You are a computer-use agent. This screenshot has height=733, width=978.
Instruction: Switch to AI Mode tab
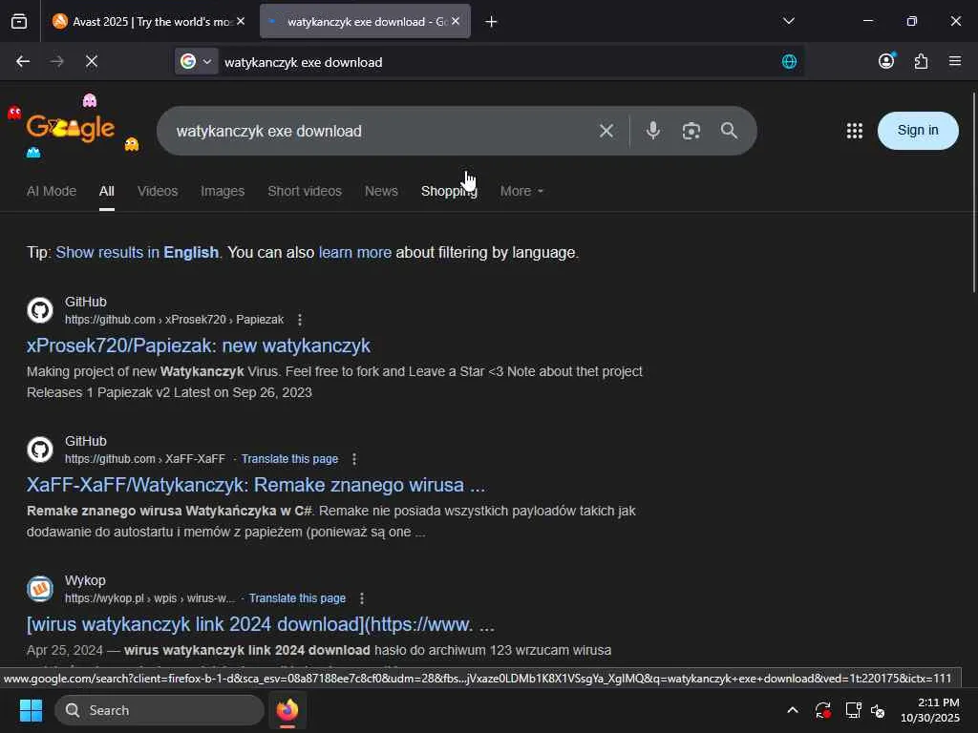pyautogui.click(x=52, y=191)
